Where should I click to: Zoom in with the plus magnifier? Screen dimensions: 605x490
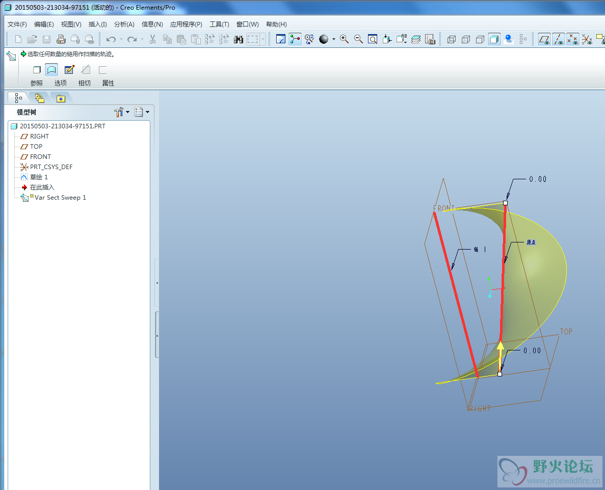pos(344,39)
